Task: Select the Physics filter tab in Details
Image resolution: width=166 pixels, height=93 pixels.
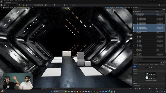Action: (x=152, y=65)
